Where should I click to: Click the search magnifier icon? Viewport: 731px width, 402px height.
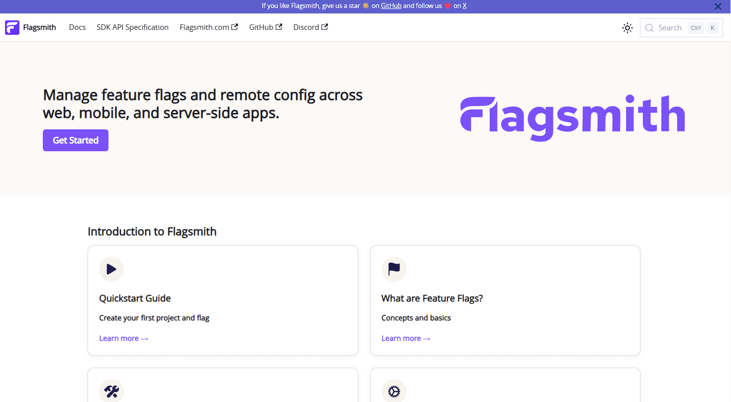click(x=649, y=28)
